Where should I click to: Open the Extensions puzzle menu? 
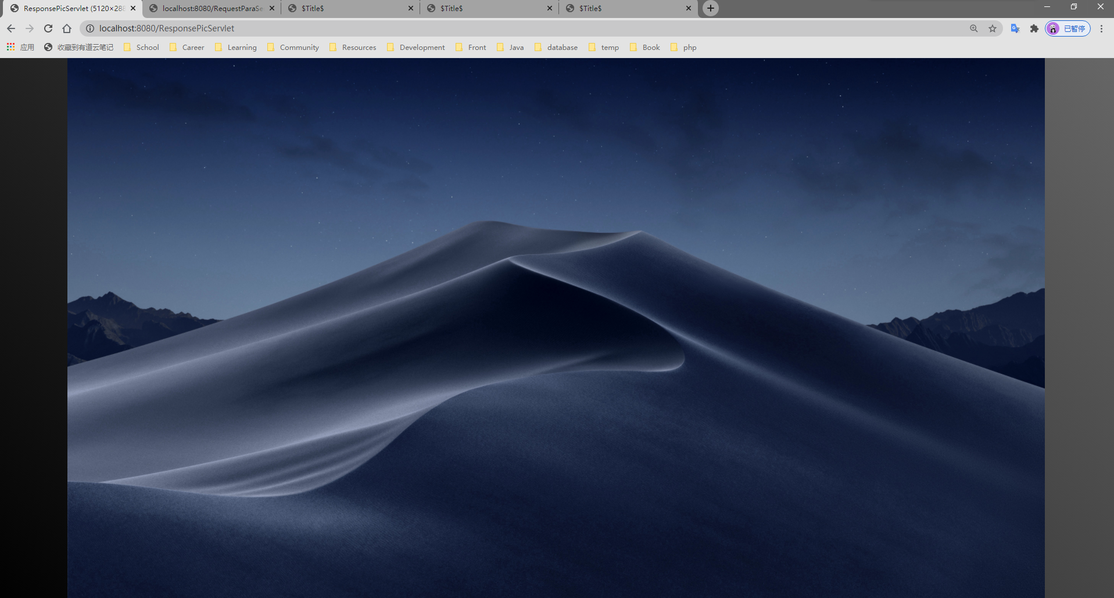click(1034, 28)
